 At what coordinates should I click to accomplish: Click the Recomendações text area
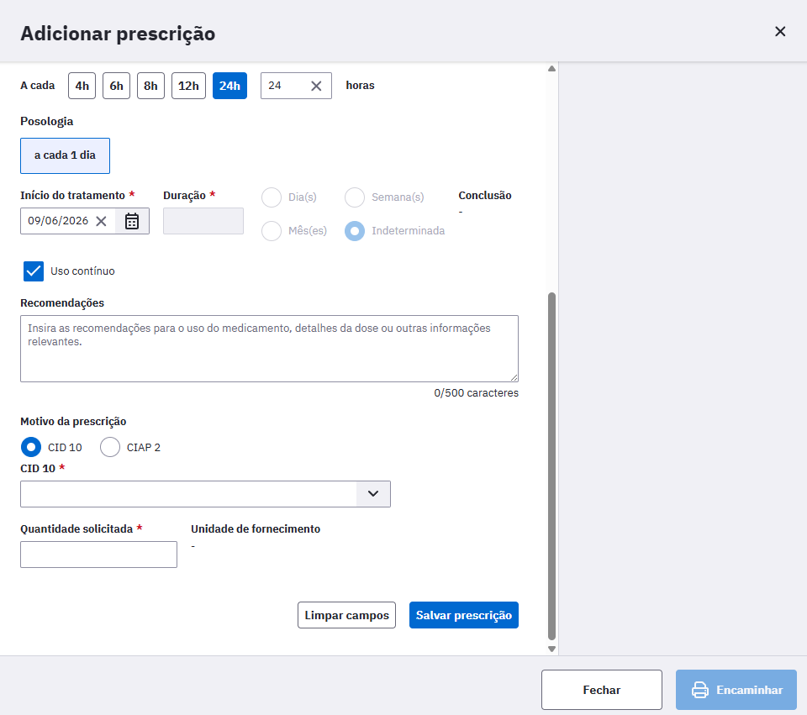click(269, 349)
